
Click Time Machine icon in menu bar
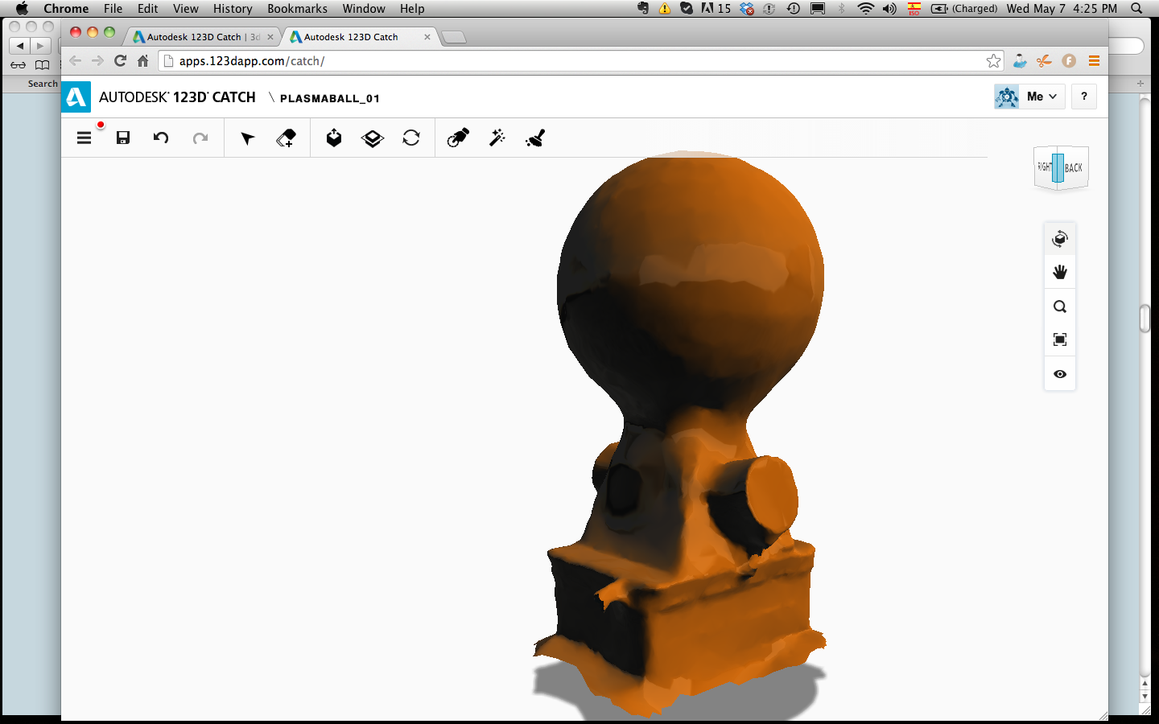coord(794,8)
